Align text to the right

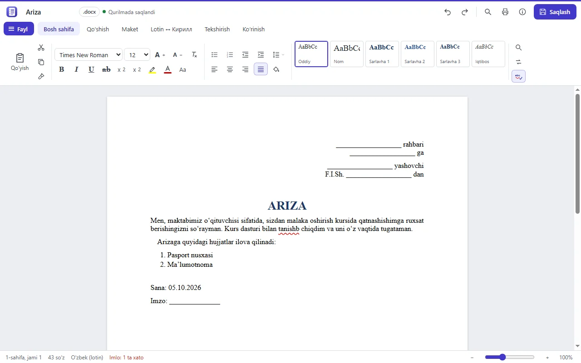[x=246, y=69]
